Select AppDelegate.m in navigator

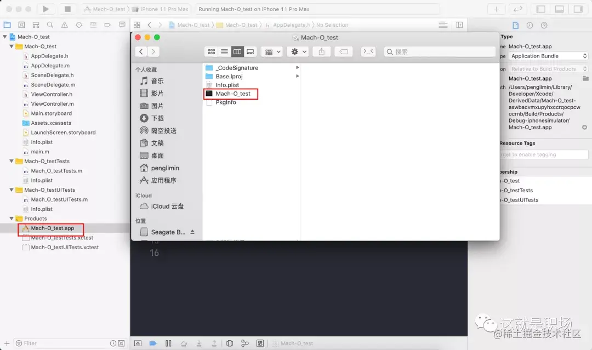click(50, 66)
